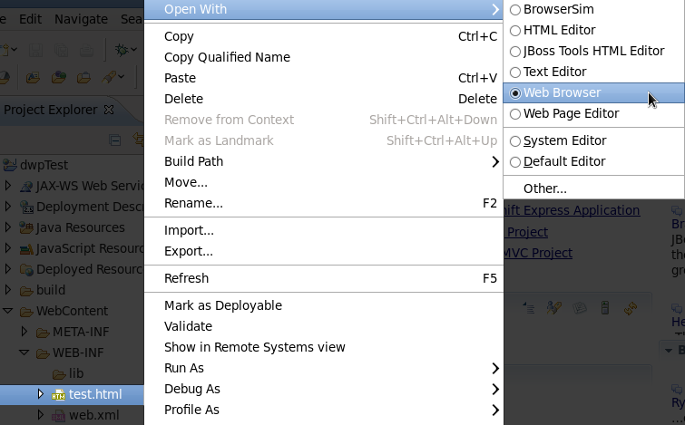Viewport: 685px width, 425px height.
Task: Choose the Text Editor radio option
Action: pyautogui.click(x=515, y=72)
